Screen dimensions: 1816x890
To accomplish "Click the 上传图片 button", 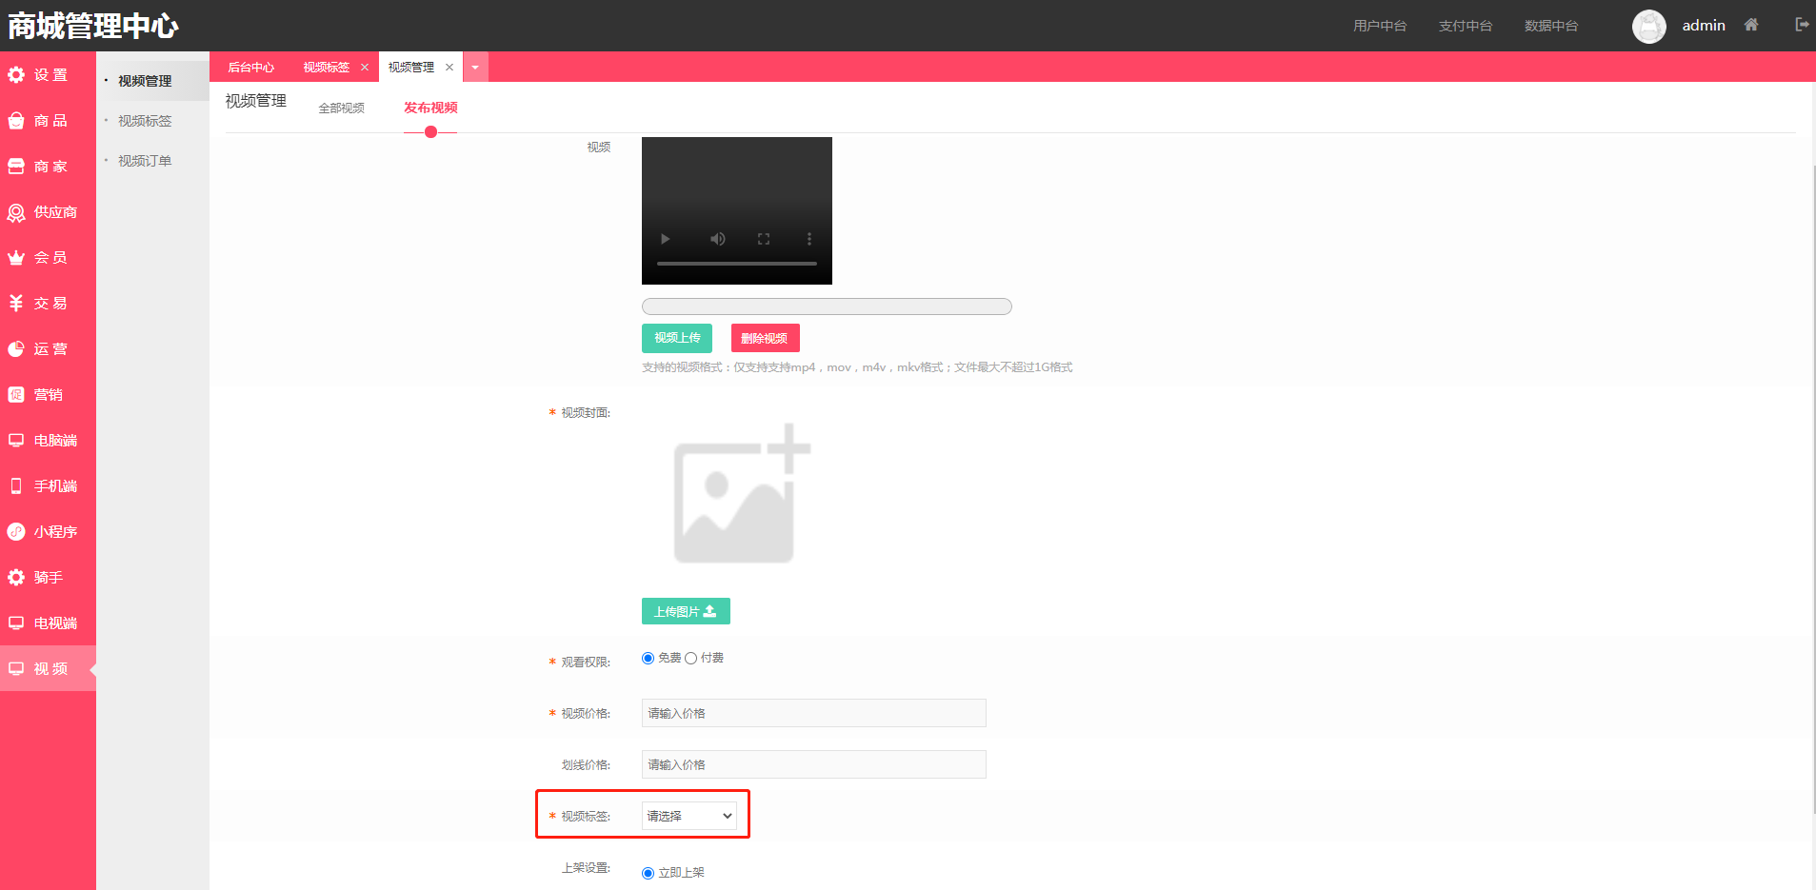I will pos(686,611).
